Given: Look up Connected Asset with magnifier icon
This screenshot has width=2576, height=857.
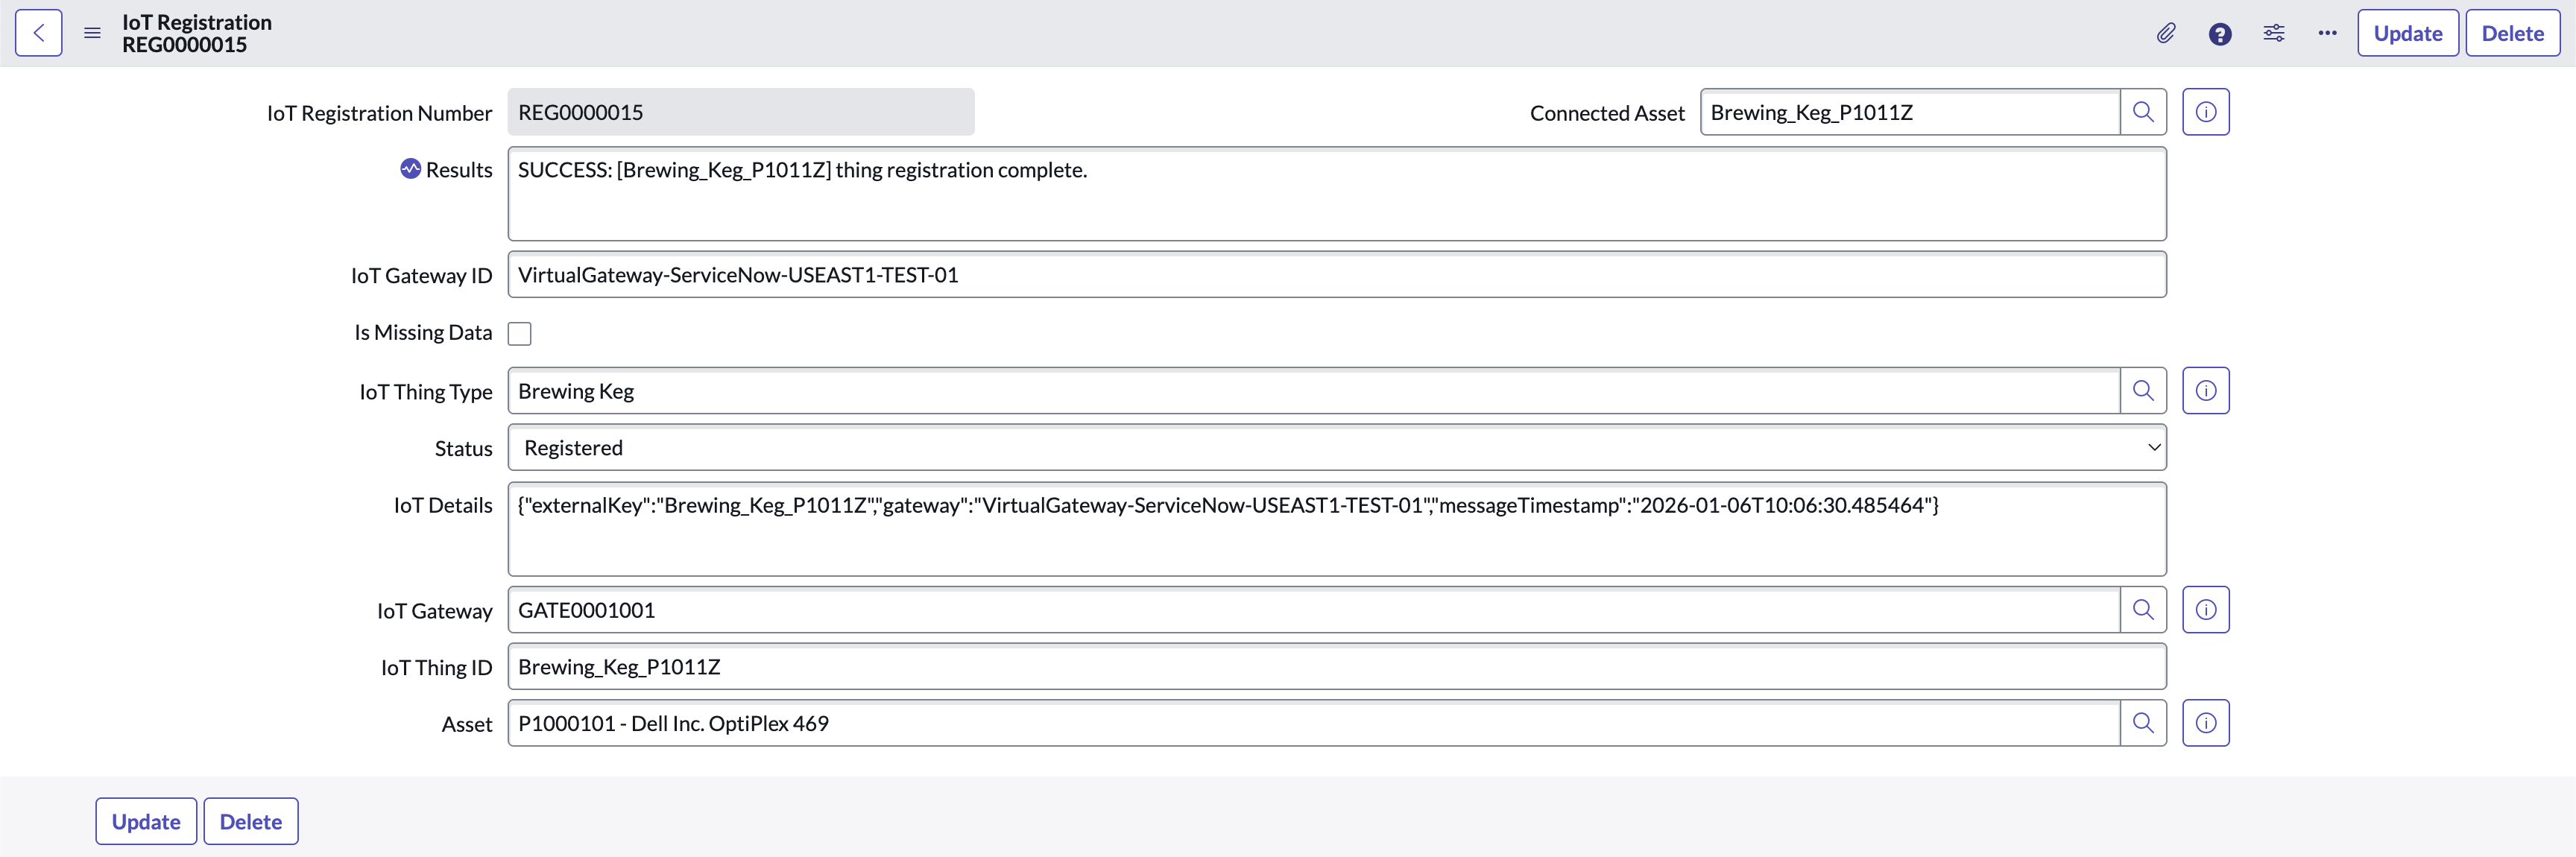Looking at the screenshot, I should click(x=2142, y=112).
